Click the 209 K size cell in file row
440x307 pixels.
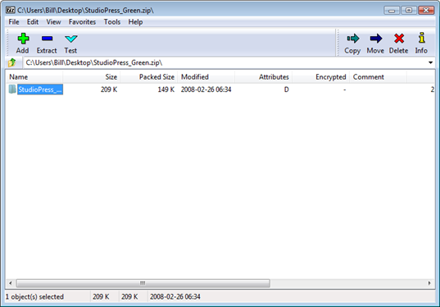pyautogui.click(x=109, y=89)
